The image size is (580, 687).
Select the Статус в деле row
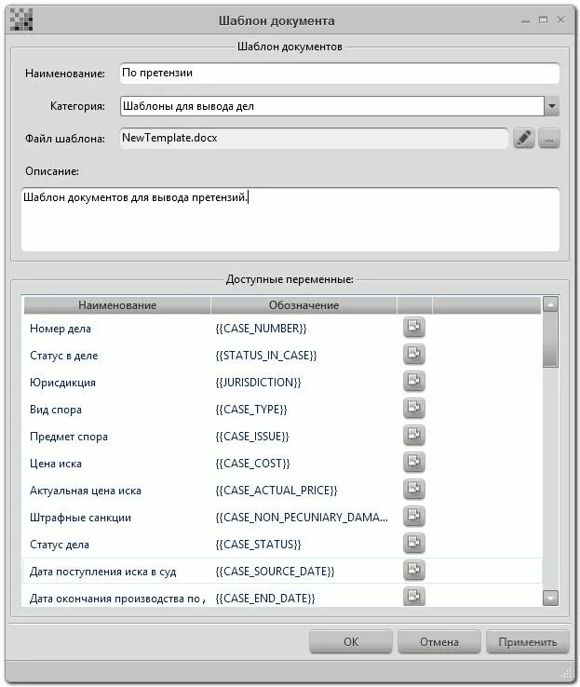click(x=282, y=356)
